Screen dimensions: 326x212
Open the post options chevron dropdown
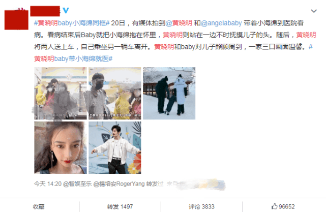313,11
